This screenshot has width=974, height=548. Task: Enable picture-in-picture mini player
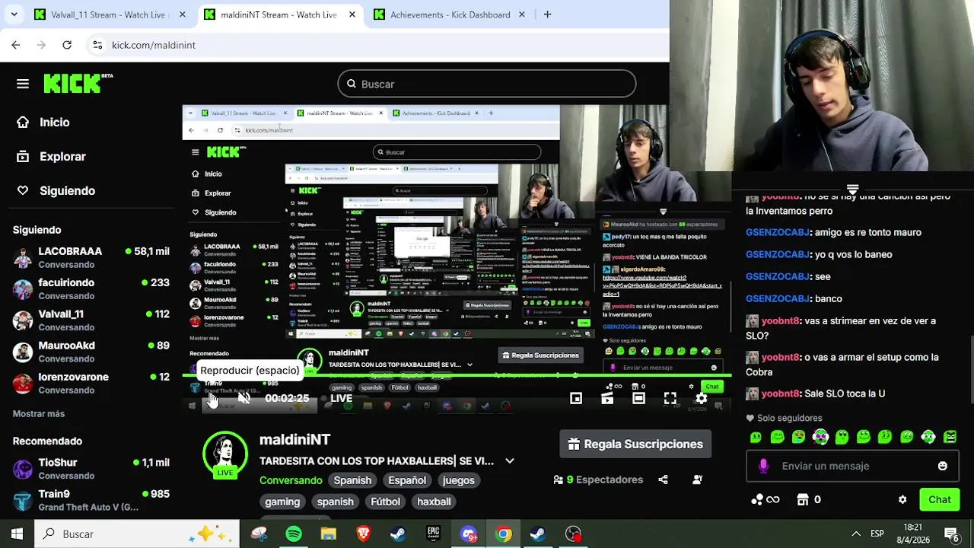coord(576,398)
